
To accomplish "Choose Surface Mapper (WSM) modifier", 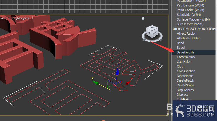I will (x=193, y=19).
